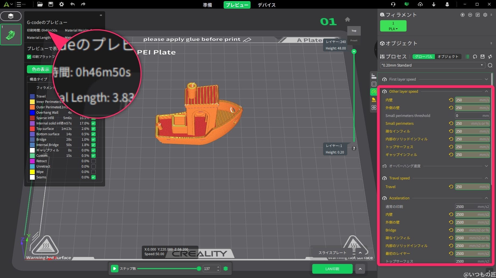Viewport: 496px width, 278px height.
Task: Enable the Retract checkbox
Action: coord(93,161)
